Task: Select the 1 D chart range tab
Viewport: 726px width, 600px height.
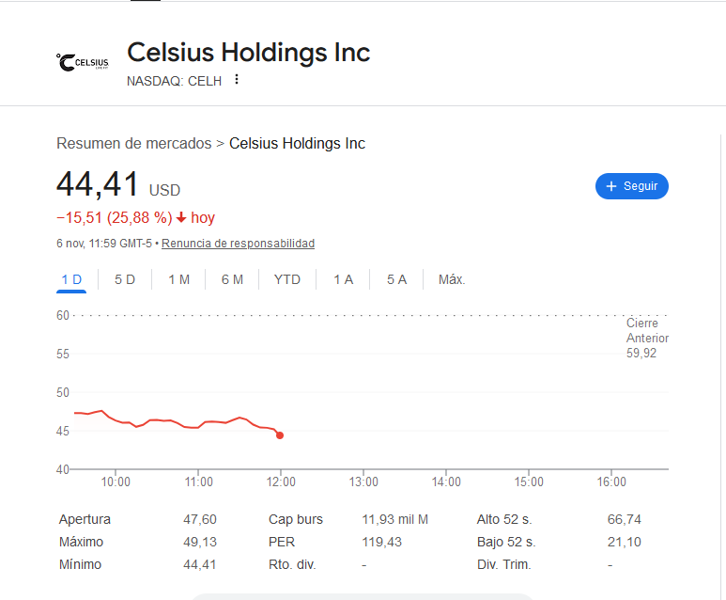Action: pyautogui.click(x=71, y=279)
